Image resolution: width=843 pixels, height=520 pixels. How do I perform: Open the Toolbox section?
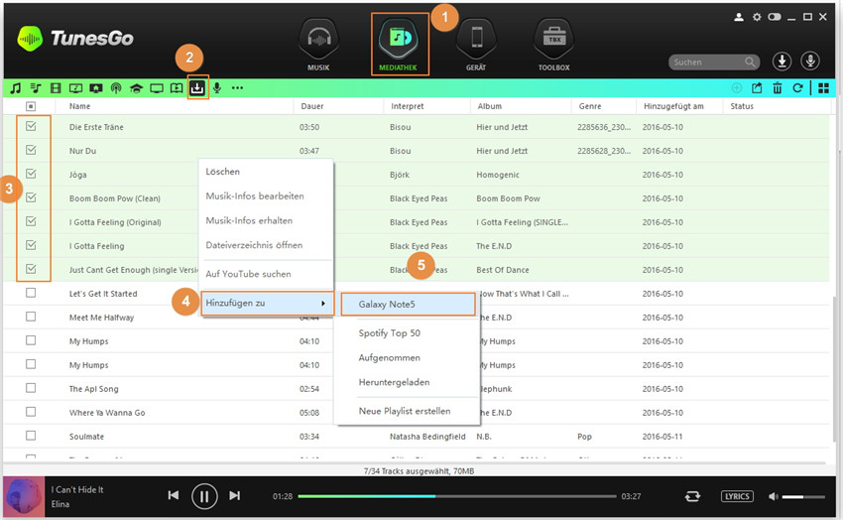553,46
